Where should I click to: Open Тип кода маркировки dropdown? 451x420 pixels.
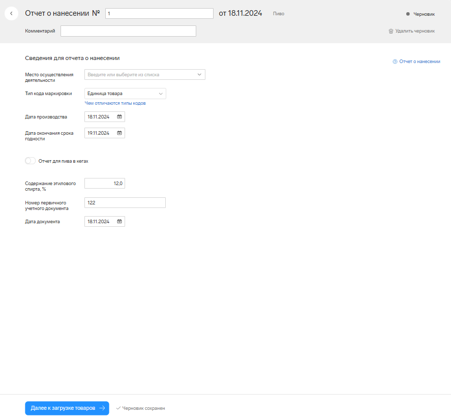[x=125, y=94]
